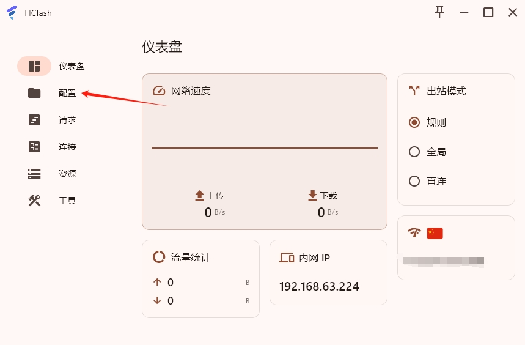Viewport: 525px width, 345px height.
Task: Click the 内网 IP card
Action: 328,272
